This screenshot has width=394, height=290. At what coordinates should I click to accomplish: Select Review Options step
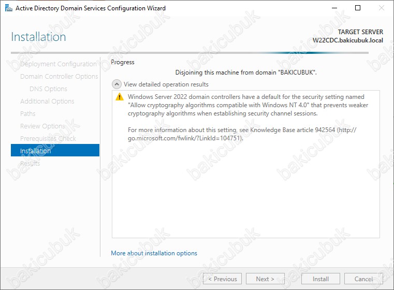[x=42, y=126]
